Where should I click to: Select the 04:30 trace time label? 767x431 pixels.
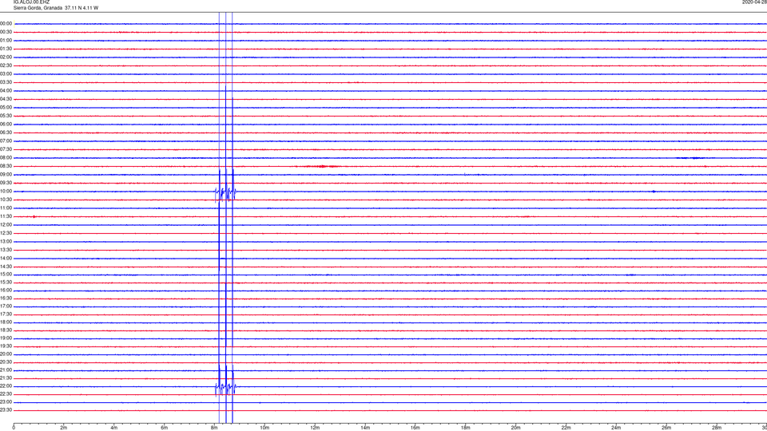[6, 99]
